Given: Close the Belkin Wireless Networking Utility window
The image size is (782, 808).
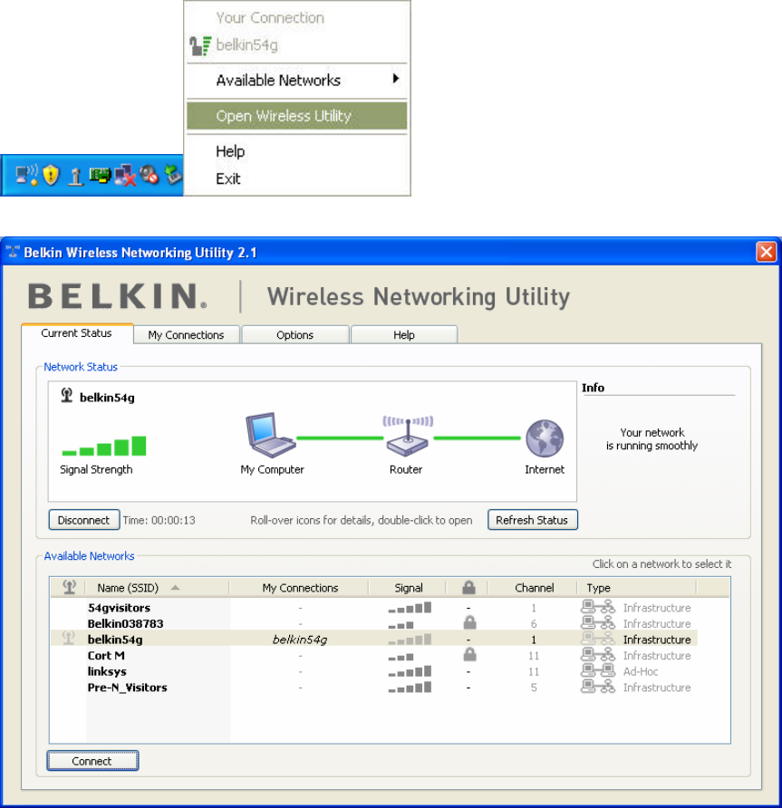Looking at the screenshot, I should coord(767,253).
